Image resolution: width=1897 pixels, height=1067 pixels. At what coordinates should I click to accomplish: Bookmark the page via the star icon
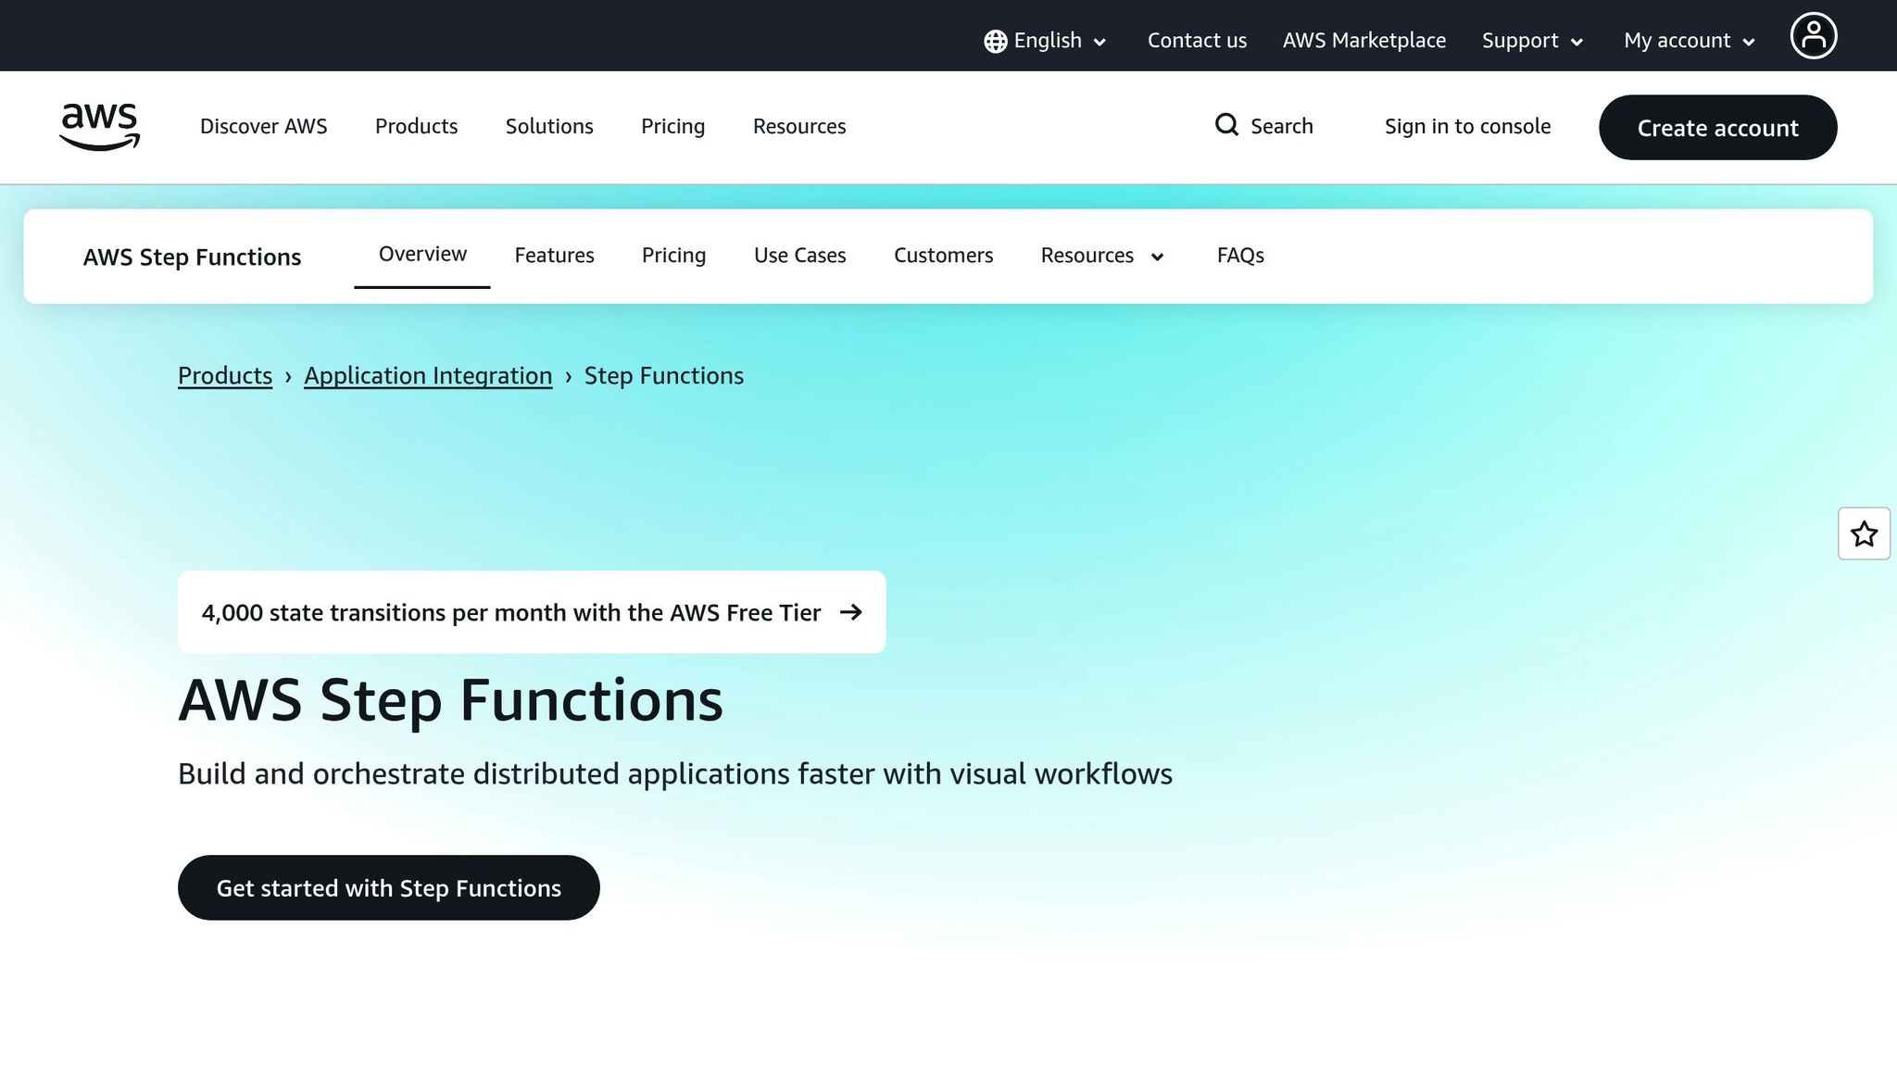pos(1864,533)
